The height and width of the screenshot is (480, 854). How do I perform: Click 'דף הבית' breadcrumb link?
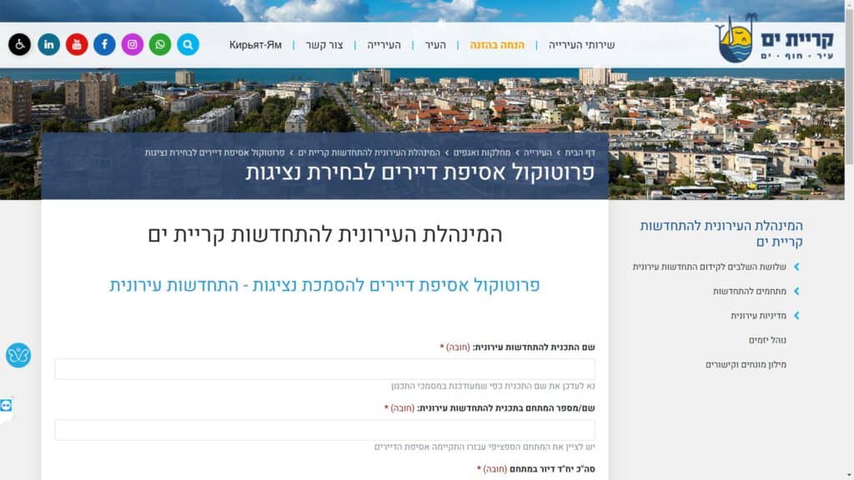click(580, 152)
